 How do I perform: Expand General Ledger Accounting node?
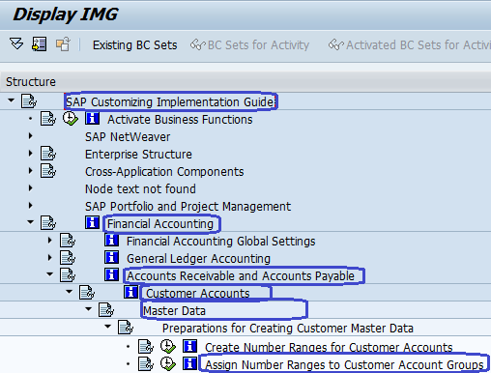50,258
